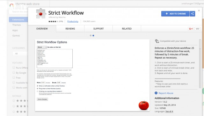Click the Strict Workflow title text

pos(66,13)
